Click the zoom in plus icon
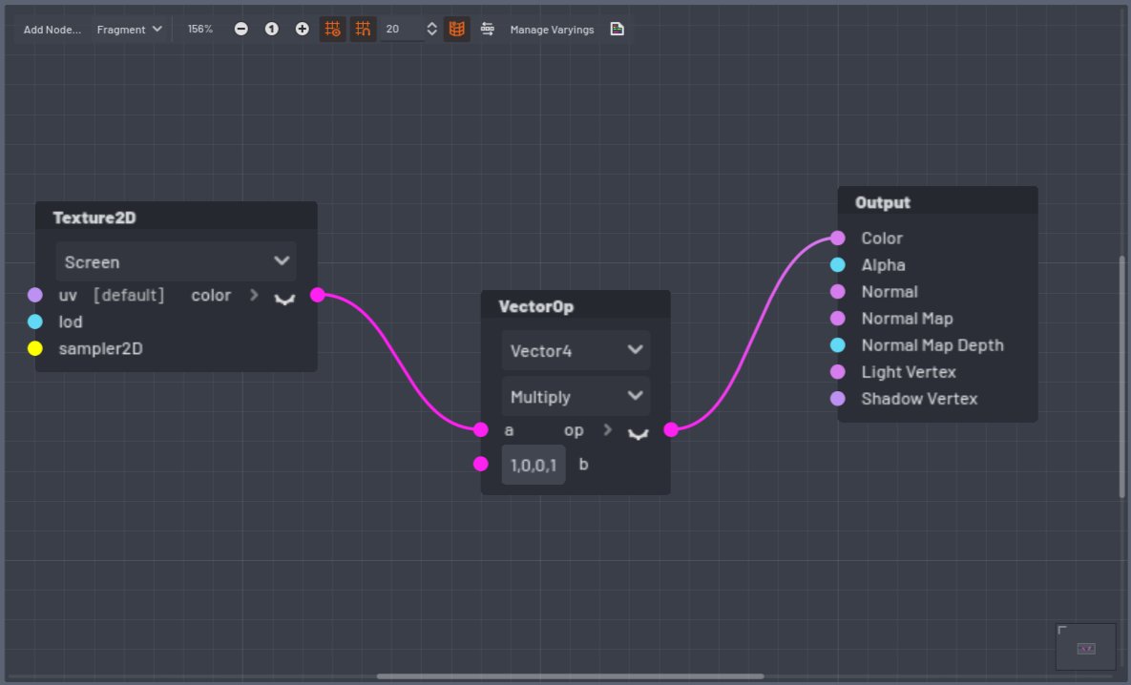The width and height of the screenshot is (1131, 685). [302, 30]
